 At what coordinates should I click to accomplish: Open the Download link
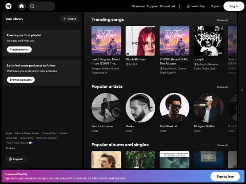[168, 6]
